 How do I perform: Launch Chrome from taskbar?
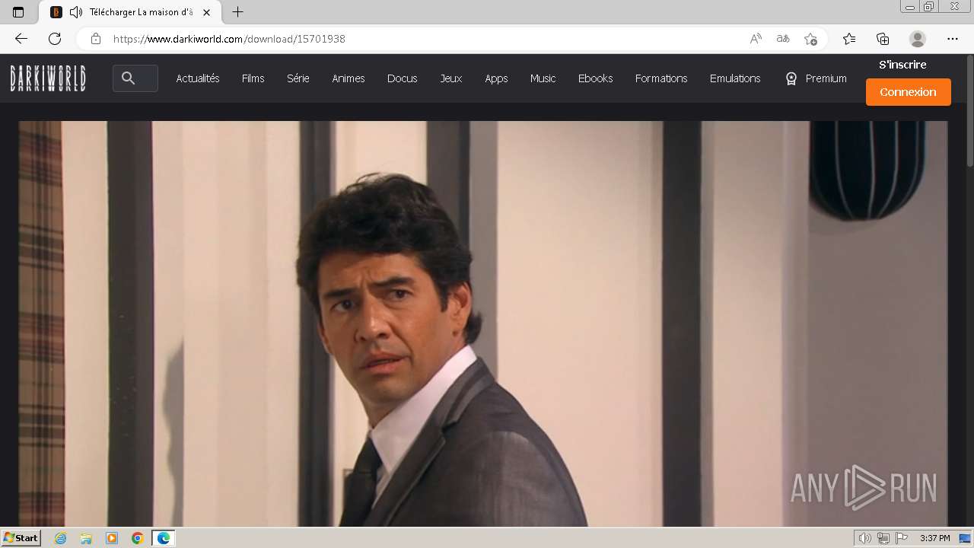[x=138, y=538]
